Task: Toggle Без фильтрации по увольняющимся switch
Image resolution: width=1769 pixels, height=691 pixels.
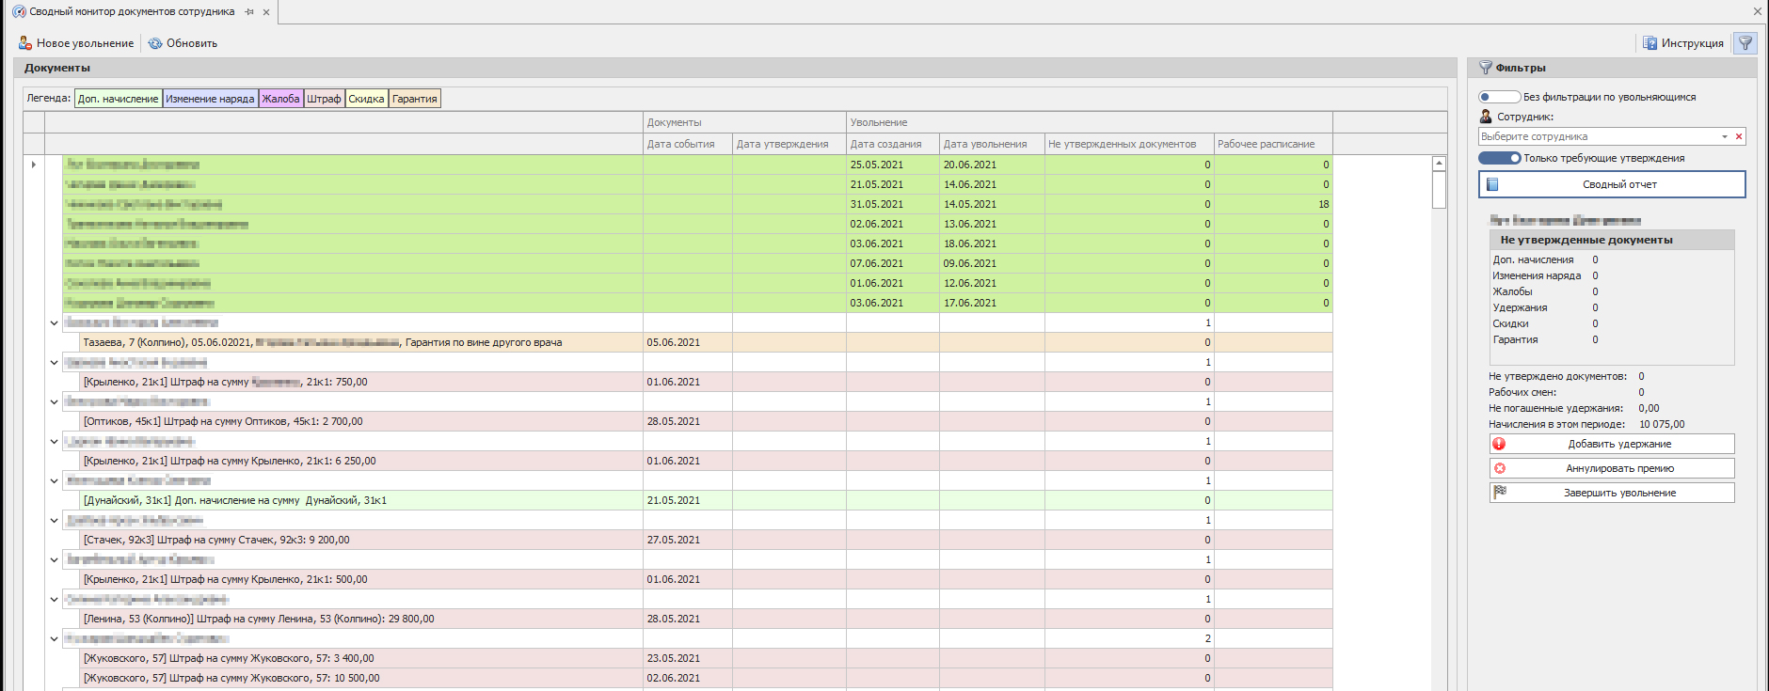Action: coord(1499,97)
